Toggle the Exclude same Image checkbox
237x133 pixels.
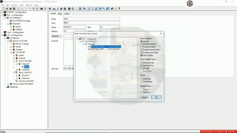click(141, 52)
